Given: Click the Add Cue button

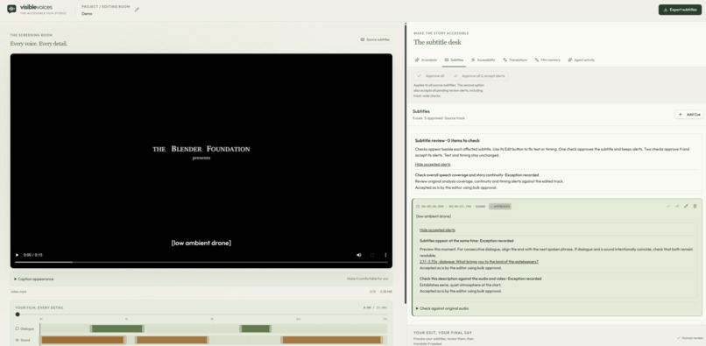Looking at the screenshot, I should click(x=689, y=115).
